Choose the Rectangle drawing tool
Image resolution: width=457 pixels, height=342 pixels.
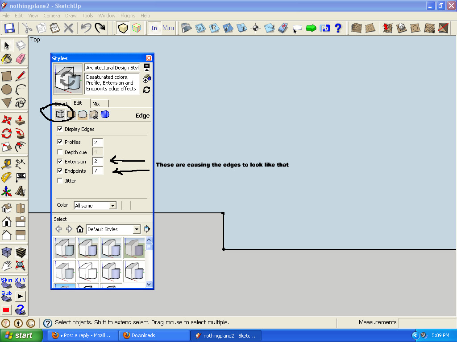coord(7,76)
